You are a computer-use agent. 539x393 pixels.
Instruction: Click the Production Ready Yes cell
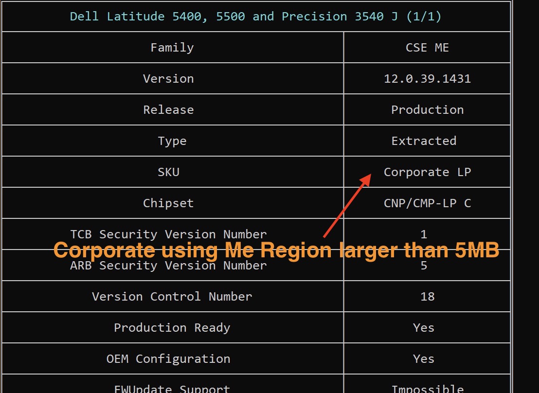click(x=423, y=327)
